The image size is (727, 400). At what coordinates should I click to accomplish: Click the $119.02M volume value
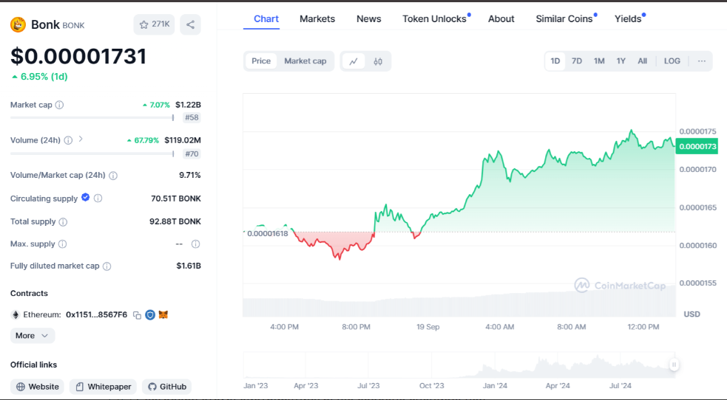click(x=183, y=140)
